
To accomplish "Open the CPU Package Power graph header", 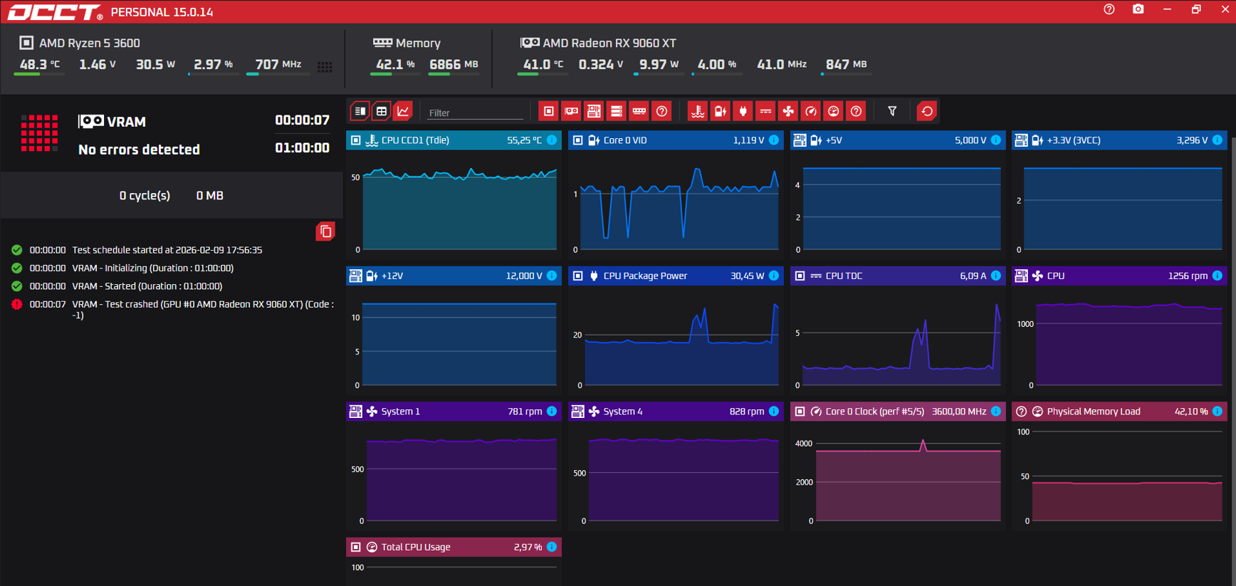I will 676,276.
